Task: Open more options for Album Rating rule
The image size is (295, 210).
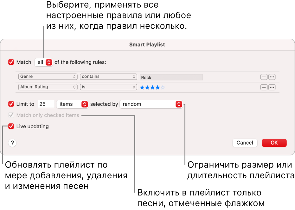Action: 272,87
